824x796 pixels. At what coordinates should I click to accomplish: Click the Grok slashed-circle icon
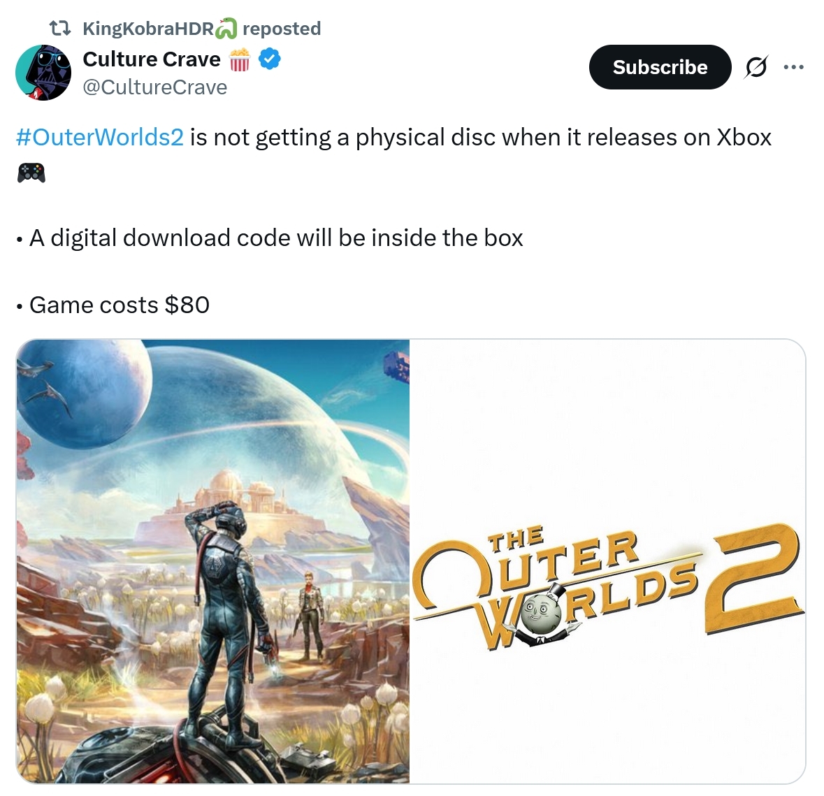pos(756,66)
